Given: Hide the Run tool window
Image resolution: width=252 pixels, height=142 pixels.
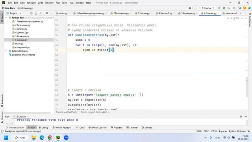Looking at the screenshot, I should (x=246, y=116).
